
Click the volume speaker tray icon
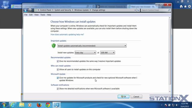coord(177,105)
